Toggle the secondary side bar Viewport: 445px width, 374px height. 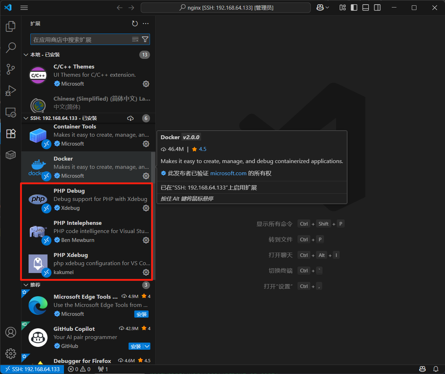coord(377,7)
